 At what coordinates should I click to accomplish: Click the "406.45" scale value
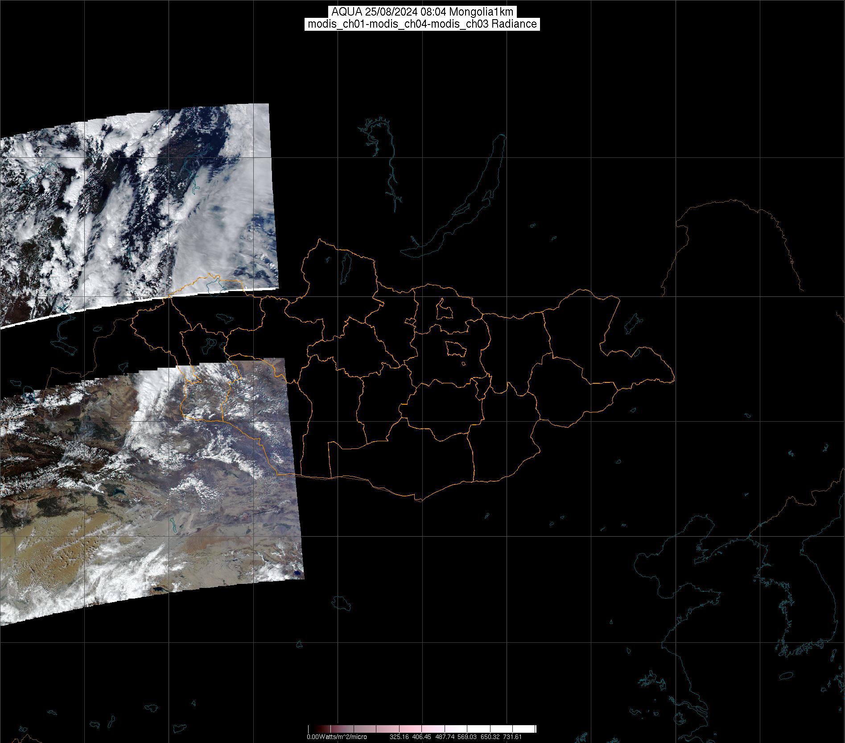pos(422,737)
